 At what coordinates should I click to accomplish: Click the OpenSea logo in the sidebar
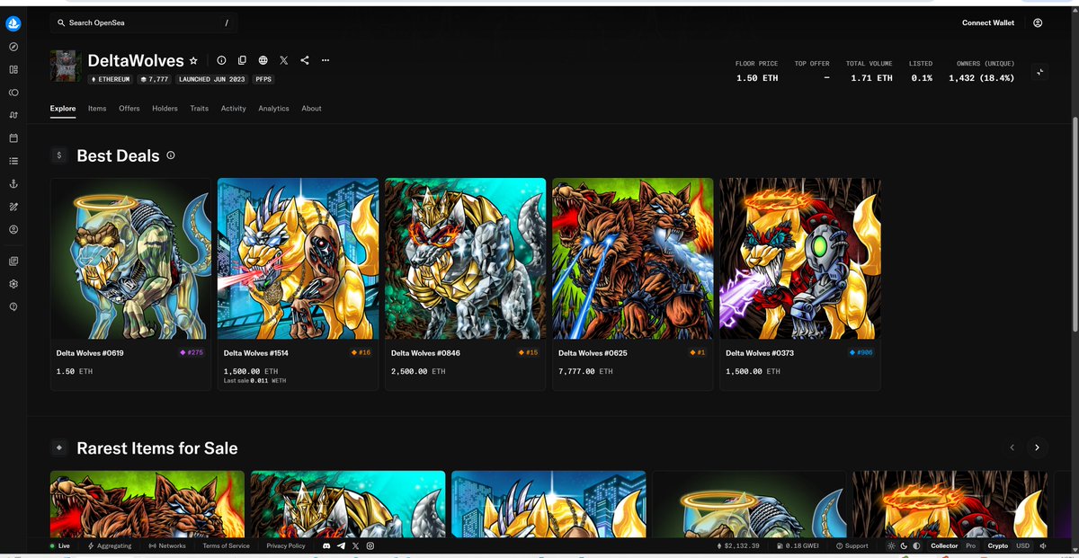[x=13, y=23]
